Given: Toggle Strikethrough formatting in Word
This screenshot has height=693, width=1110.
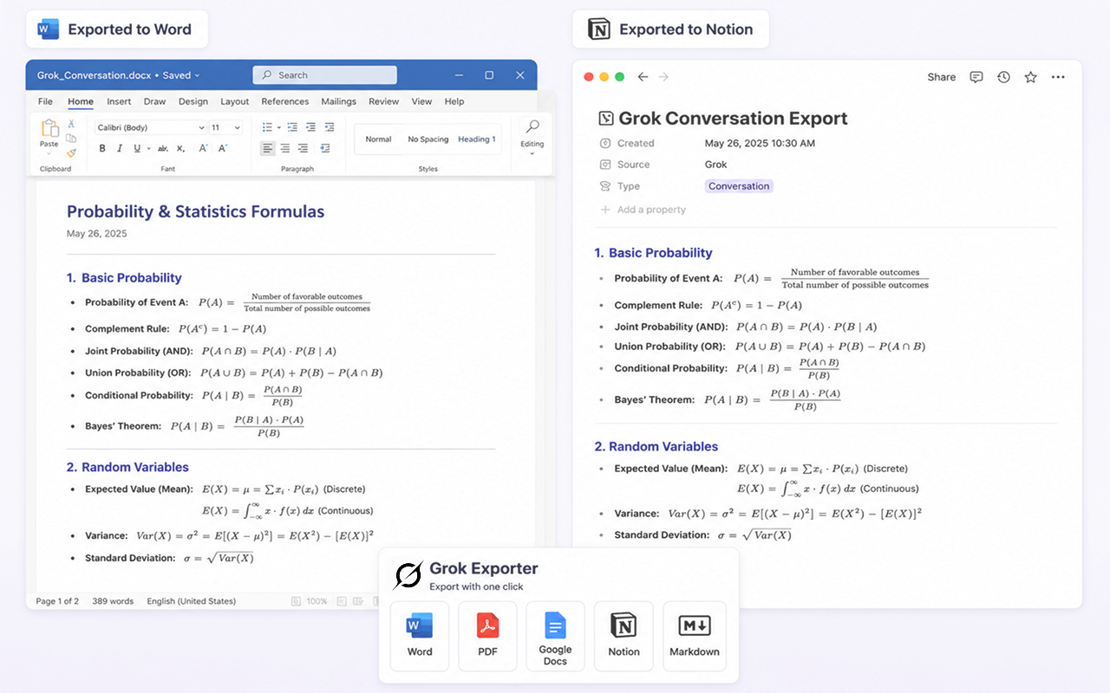Looking at the screenshot, I should 163,148.
